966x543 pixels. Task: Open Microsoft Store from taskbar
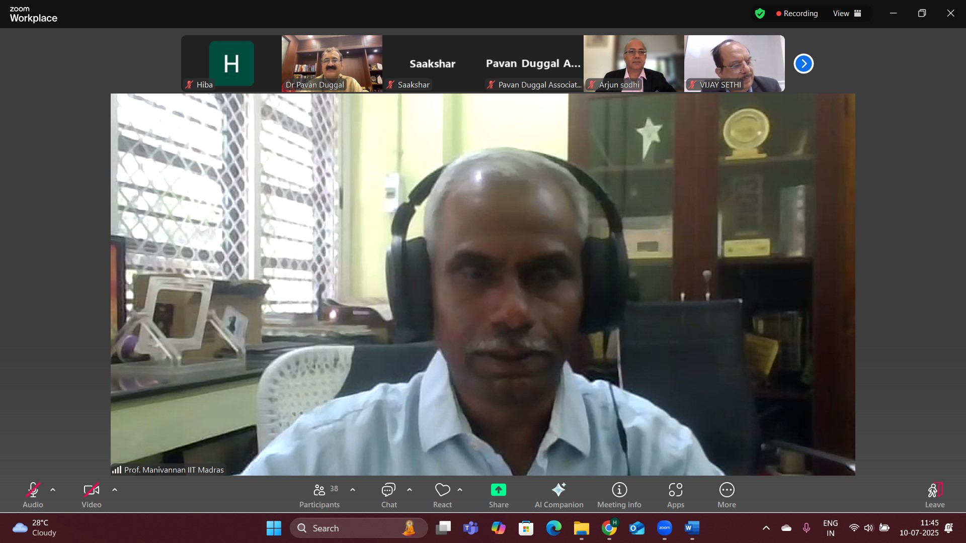(x=526, y=528)
